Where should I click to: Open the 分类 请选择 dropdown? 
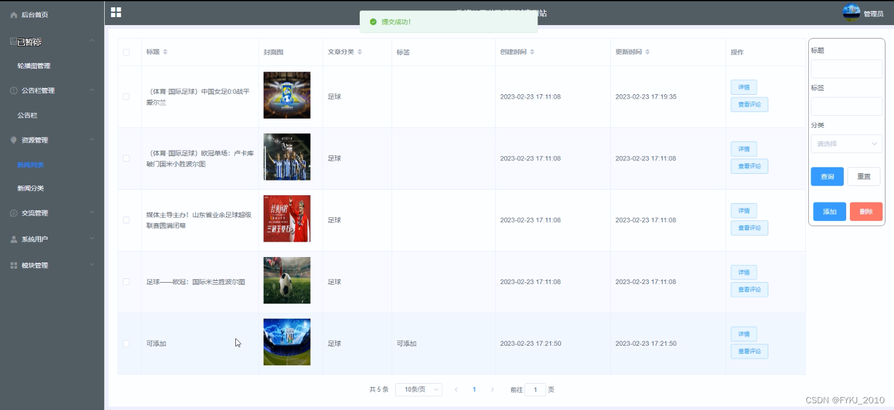846,144
